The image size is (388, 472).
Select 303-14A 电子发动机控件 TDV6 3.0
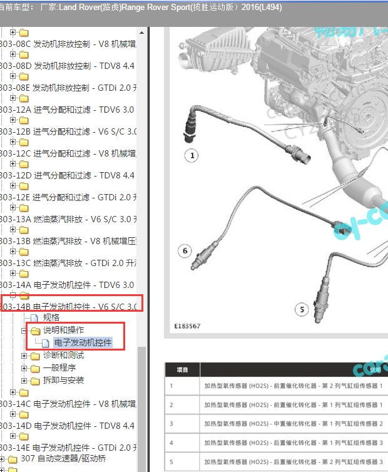click(x=67, y=285)
